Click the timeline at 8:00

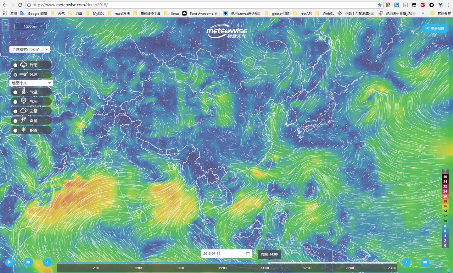181,268
